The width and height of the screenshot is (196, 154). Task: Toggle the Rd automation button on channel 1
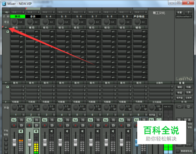click(14, 120)
